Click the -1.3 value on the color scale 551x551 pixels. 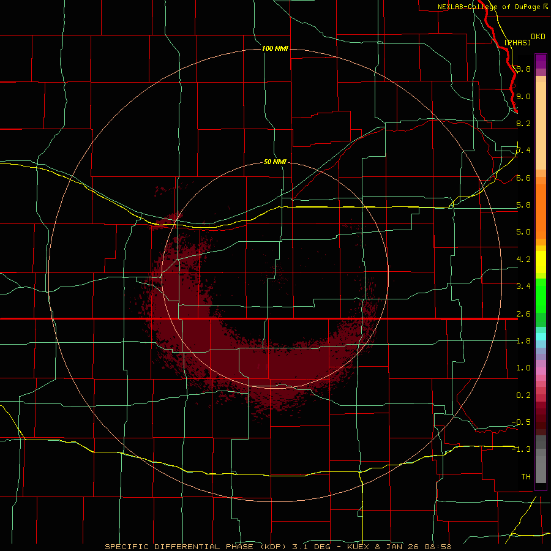coord(521,449)
